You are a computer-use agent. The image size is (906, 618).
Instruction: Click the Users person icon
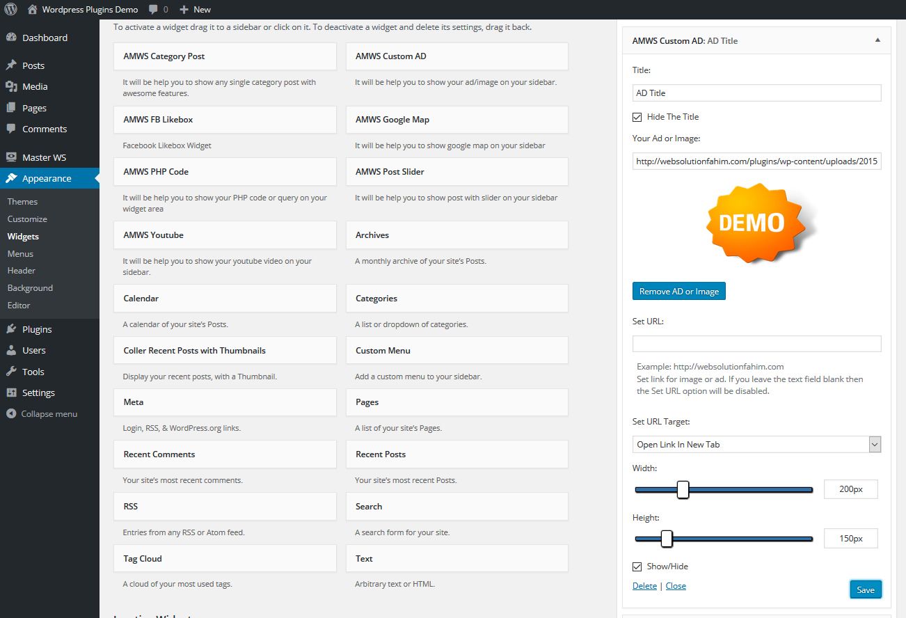[x=11, y=350]
